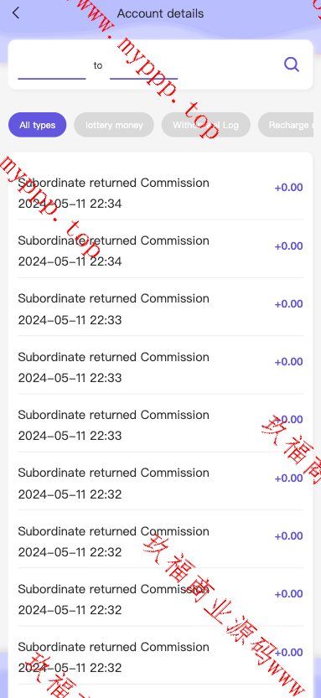Focus the start date input field

pyautogui.click(x=52, y=66)
